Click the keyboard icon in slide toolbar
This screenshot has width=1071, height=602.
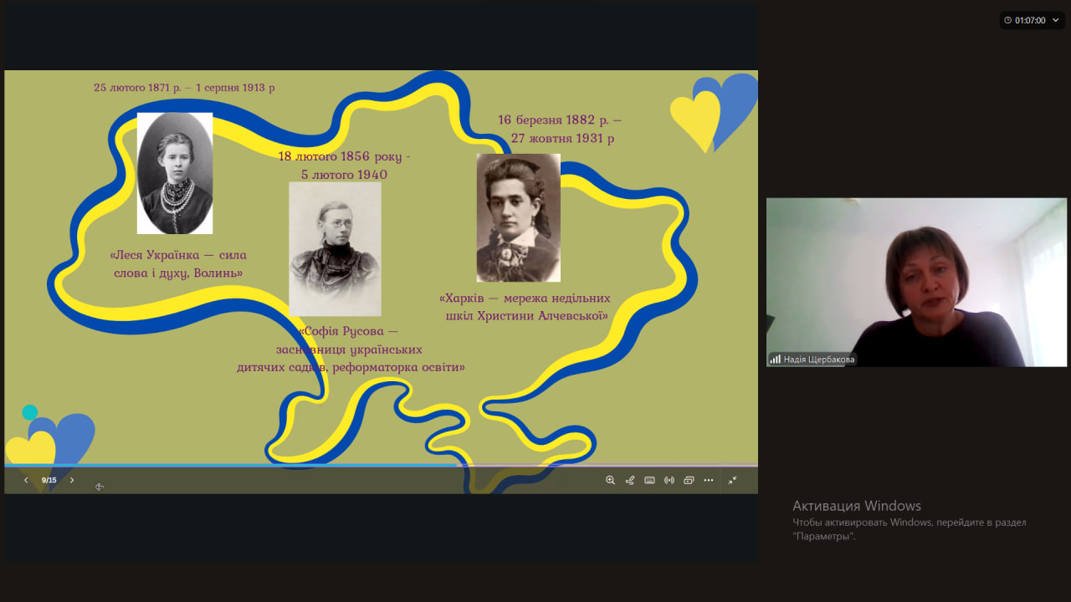tap(649, 480)
